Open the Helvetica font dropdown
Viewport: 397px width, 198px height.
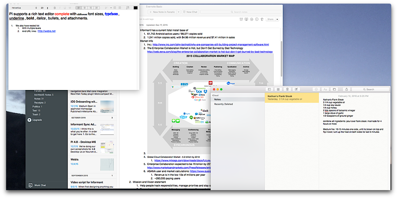click(x=24, y=8)
